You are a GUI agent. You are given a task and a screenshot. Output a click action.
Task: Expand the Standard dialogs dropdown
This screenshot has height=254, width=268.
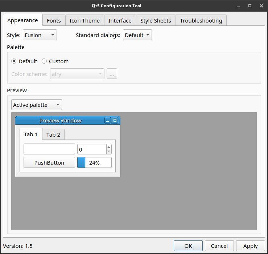pyautogui.click(x=137, y=35)
